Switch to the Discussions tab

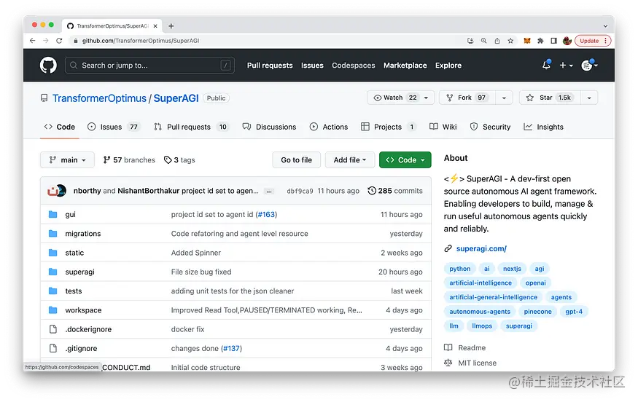click(x=269, y=127)
